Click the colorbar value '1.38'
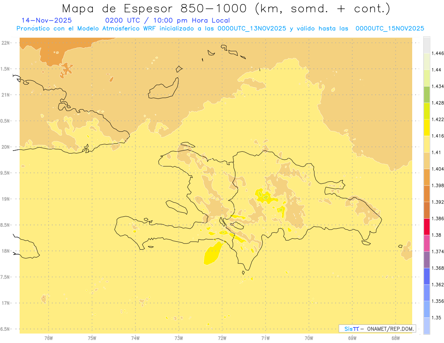444x343 pixels. 437,235
